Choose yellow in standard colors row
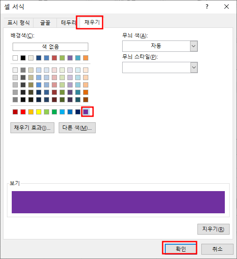Screen dimensions: 237x259 click(39, 112)
